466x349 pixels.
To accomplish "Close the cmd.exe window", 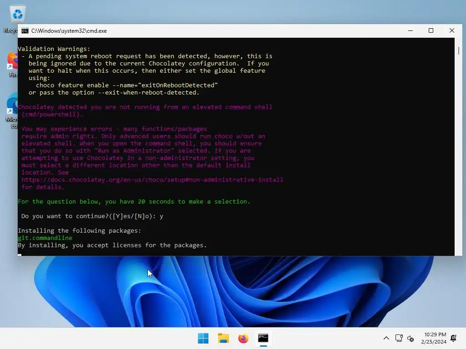I will pos(452,30).
